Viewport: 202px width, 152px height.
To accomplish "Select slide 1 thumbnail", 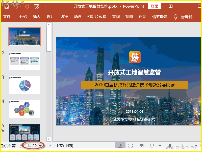I will (x=24, y=37).
